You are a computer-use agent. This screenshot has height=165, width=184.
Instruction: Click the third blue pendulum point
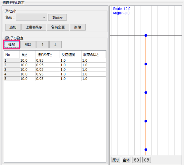pos(146,93)
